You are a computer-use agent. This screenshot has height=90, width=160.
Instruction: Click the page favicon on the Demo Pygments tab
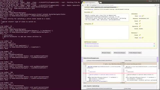coord(84,2)
